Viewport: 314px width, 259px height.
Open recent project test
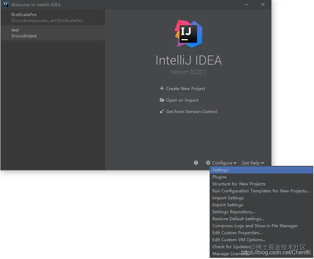click(53, 33)
